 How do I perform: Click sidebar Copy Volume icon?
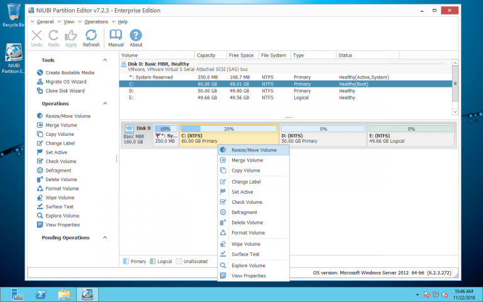coord(40,134)
